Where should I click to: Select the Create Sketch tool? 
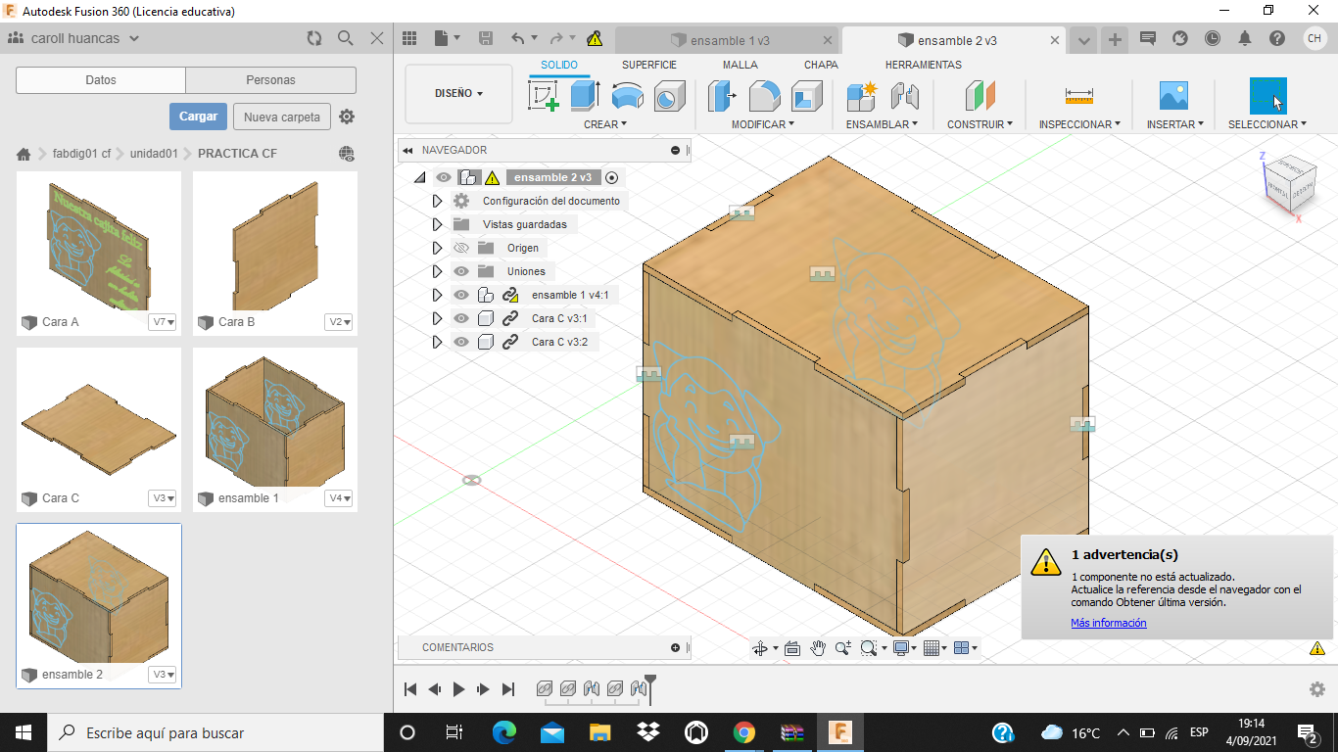[x=543, y=96]
